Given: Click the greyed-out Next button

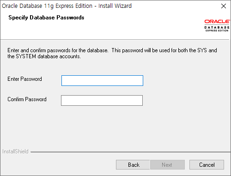Looking at the screenshot, I should click(167, 165).
